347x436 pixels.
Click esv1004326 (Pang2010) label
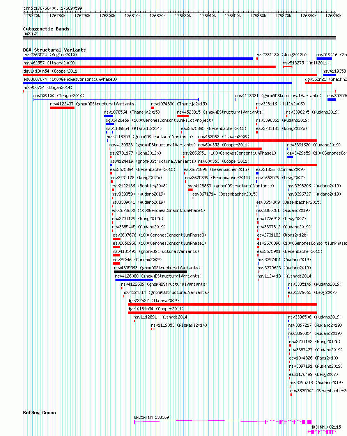coord(313,358)
